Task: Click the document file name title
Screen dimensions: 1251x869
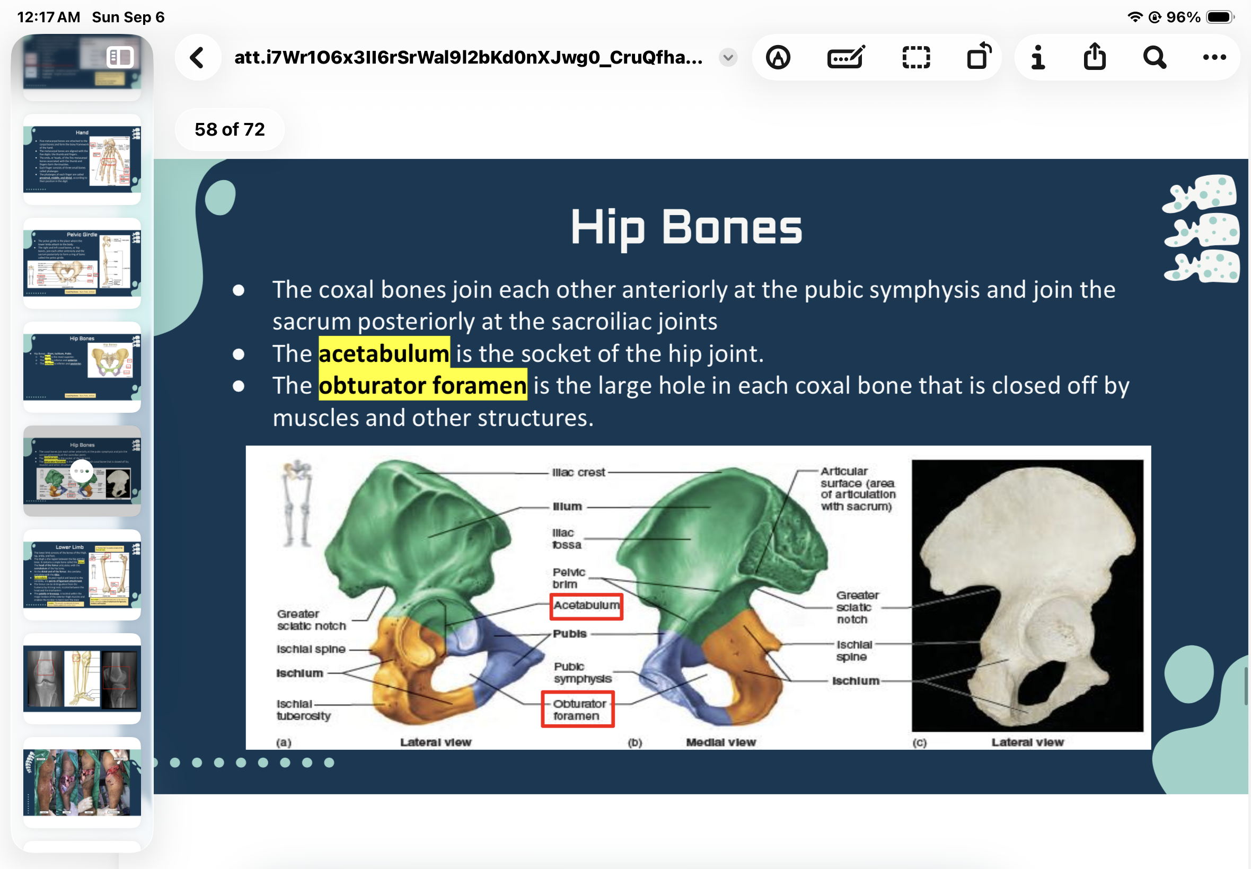Action: (x=469, y=57)
